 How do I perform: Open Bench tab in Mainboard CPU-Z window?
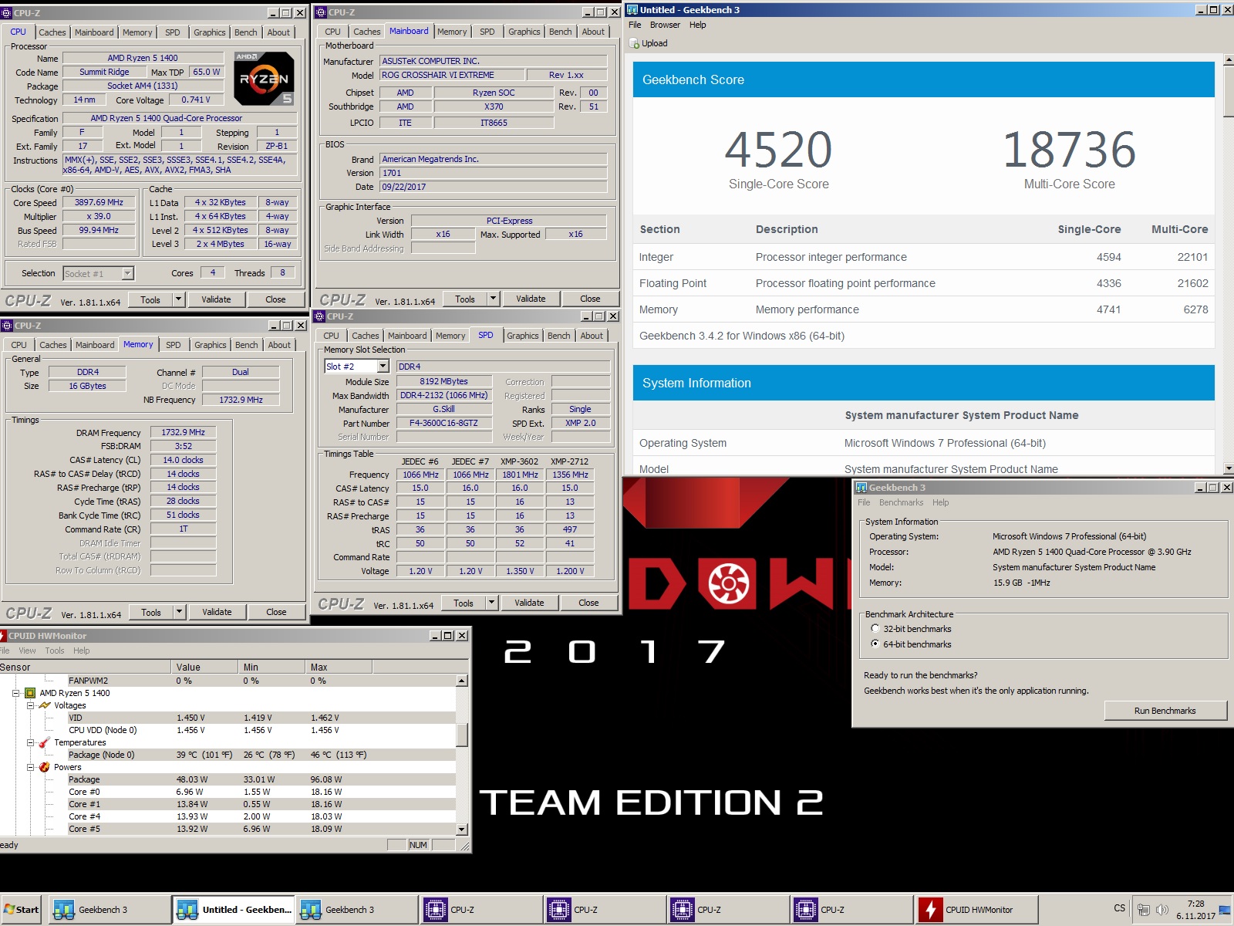(x=561, y=32)
